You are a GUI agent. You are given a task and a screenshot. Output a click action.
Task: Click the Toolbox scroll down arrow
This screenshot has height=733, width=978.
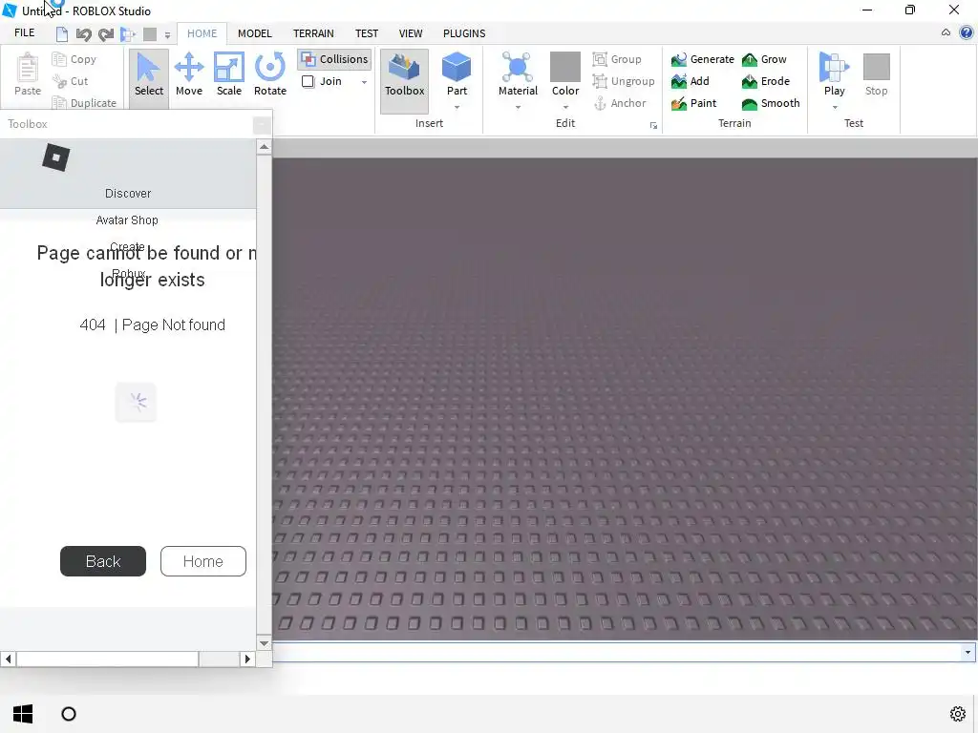(x=264, y=642)
